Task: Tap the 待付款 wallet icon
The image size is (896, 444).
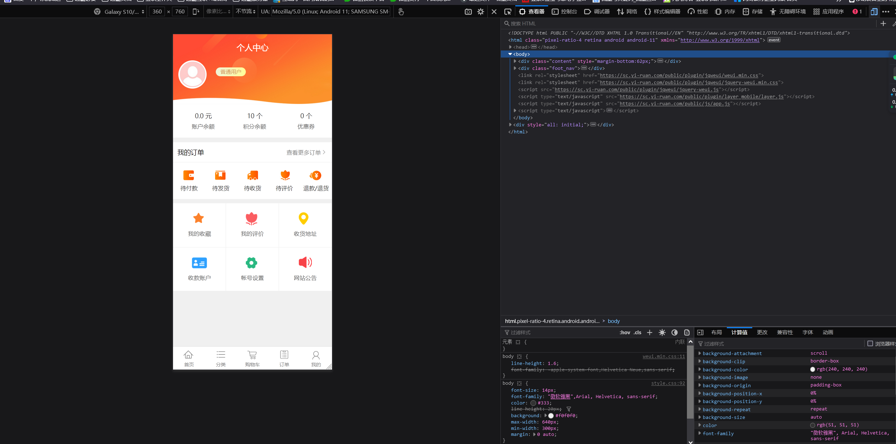Action: pyautogui.click(x=189, y=175)
